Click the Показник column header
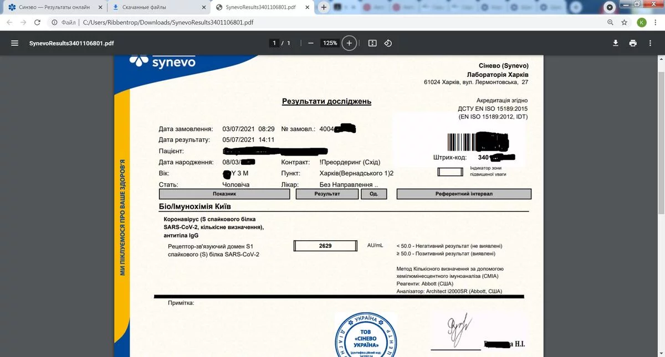 224,194
